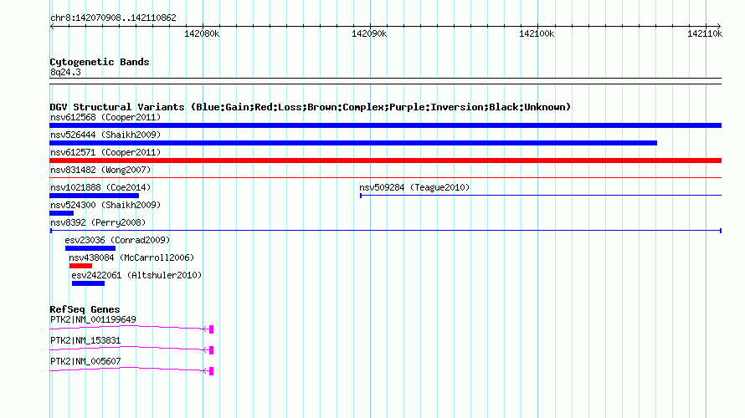Click the magenta exon block of PTK2|NM_153831
Image resolution: width=745 pixels, height=418 pixels.
pyautogui.click(x=212, y=350)
